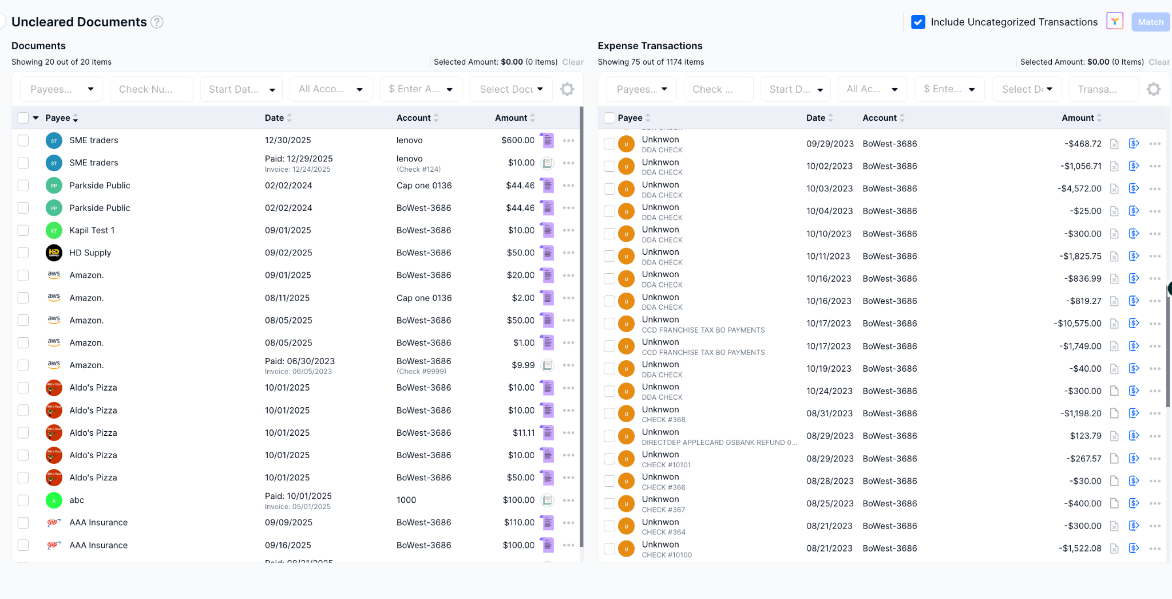Viewport: 1172px width, 599px height.
Task: Click the green paid receipt icon on the abc document row
Action: coord(547,500)
